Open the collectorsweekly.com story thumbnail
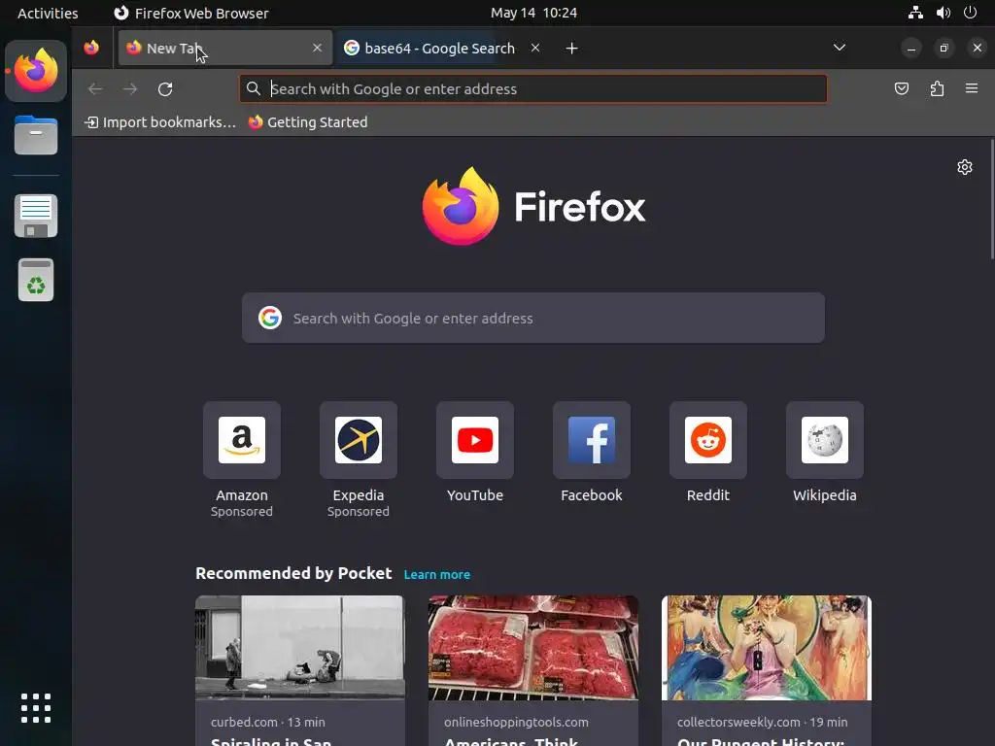The width and height of the screenshot is (995, 746). 767,648
